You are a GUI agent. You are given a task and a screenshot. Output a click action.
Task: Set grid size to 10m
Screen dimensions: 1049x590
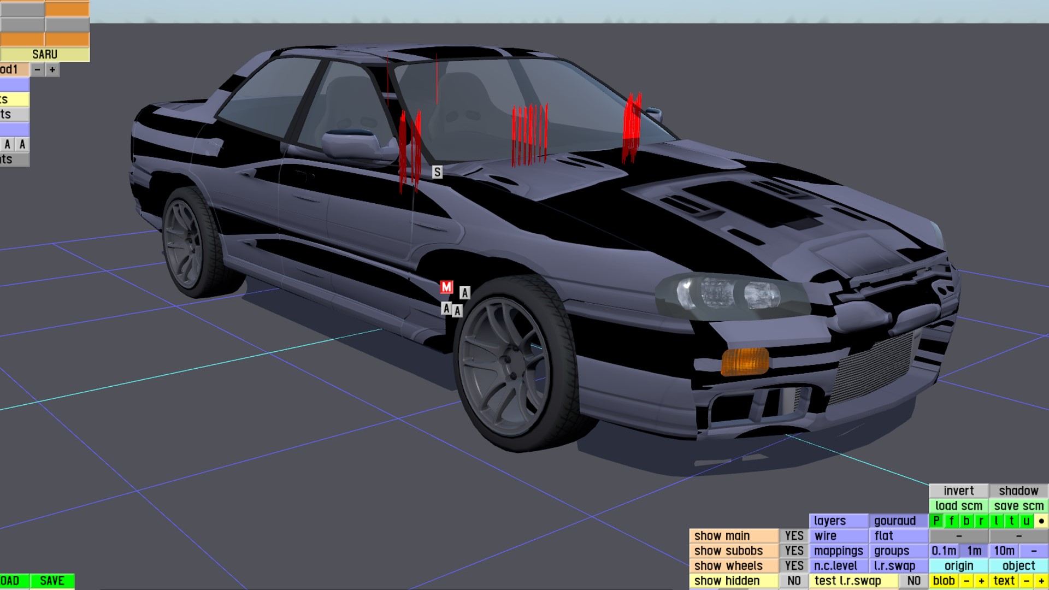point(1004,551)
